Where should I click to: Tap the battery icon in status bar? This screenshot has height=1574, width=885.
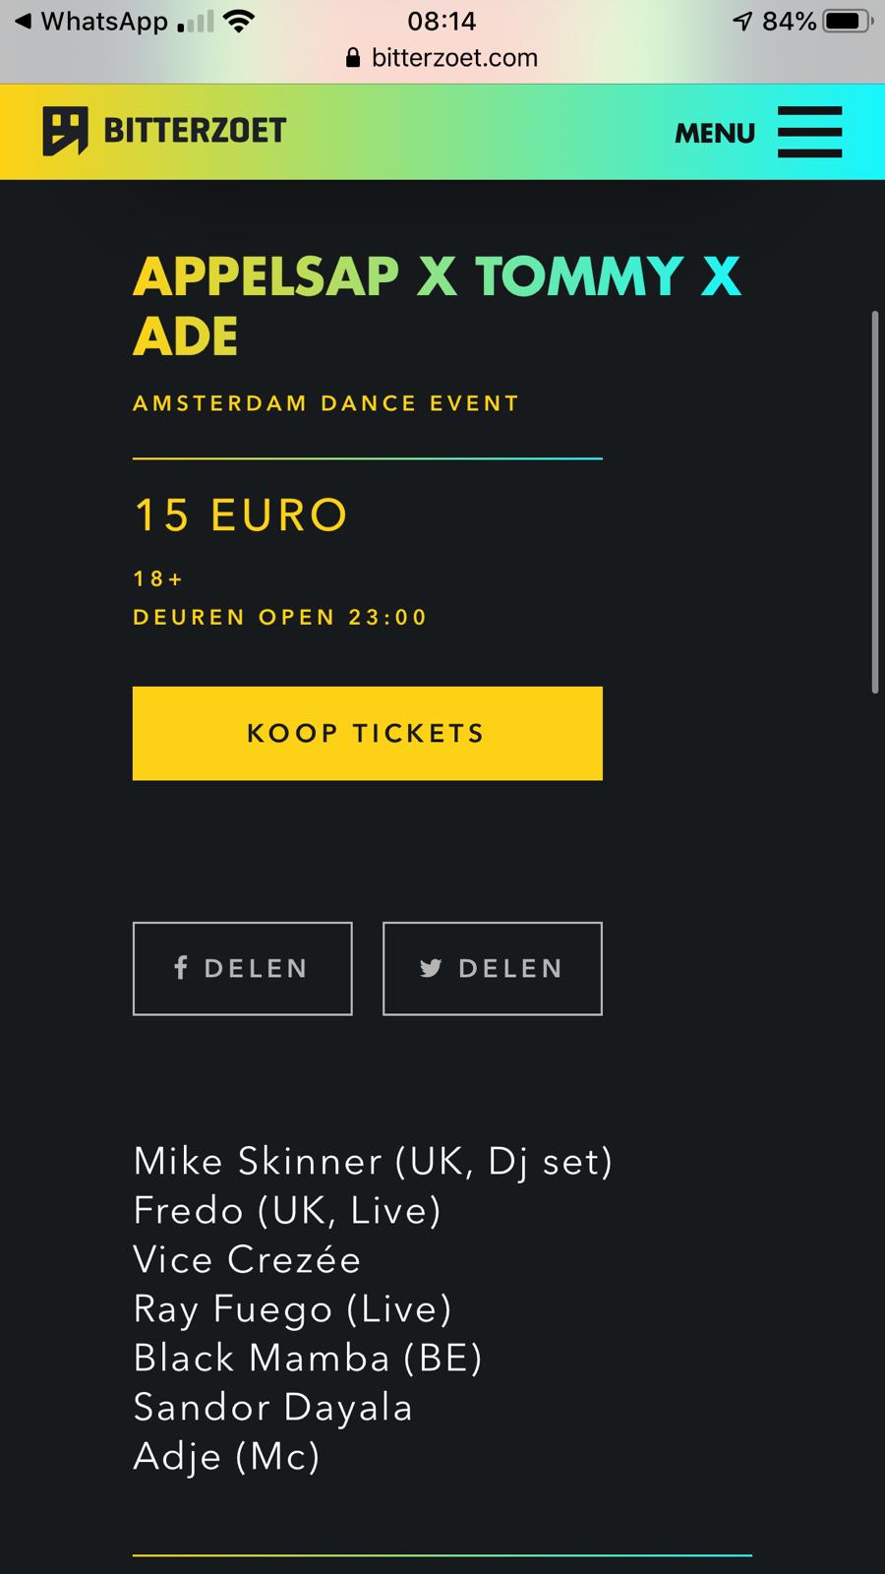[x=847, y=21]
